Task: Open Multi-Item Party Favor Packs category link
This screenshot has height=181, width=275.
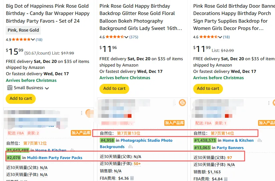Action: pos(54,157)
